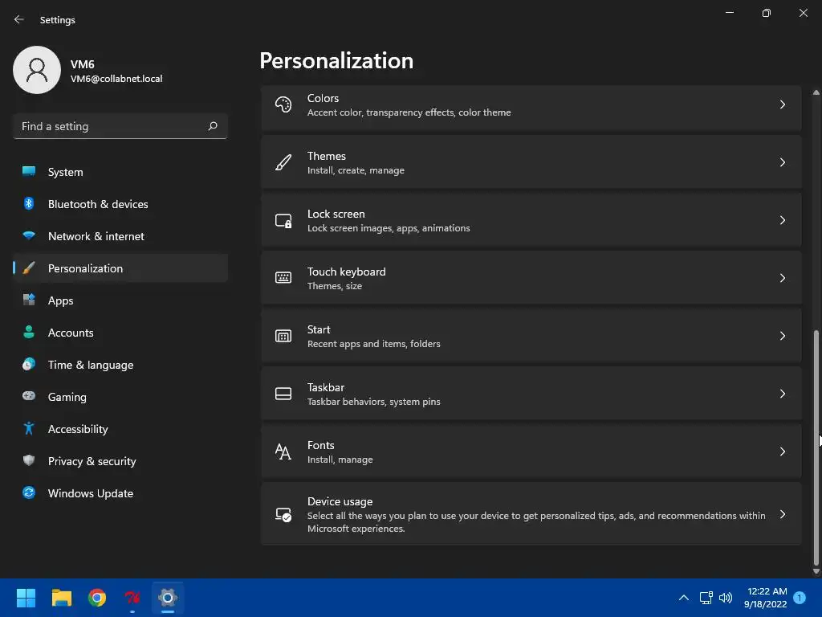Open the Windows Start button on taskbar
The width and height of the screenshot is (822, 617).
pos(26,598)
